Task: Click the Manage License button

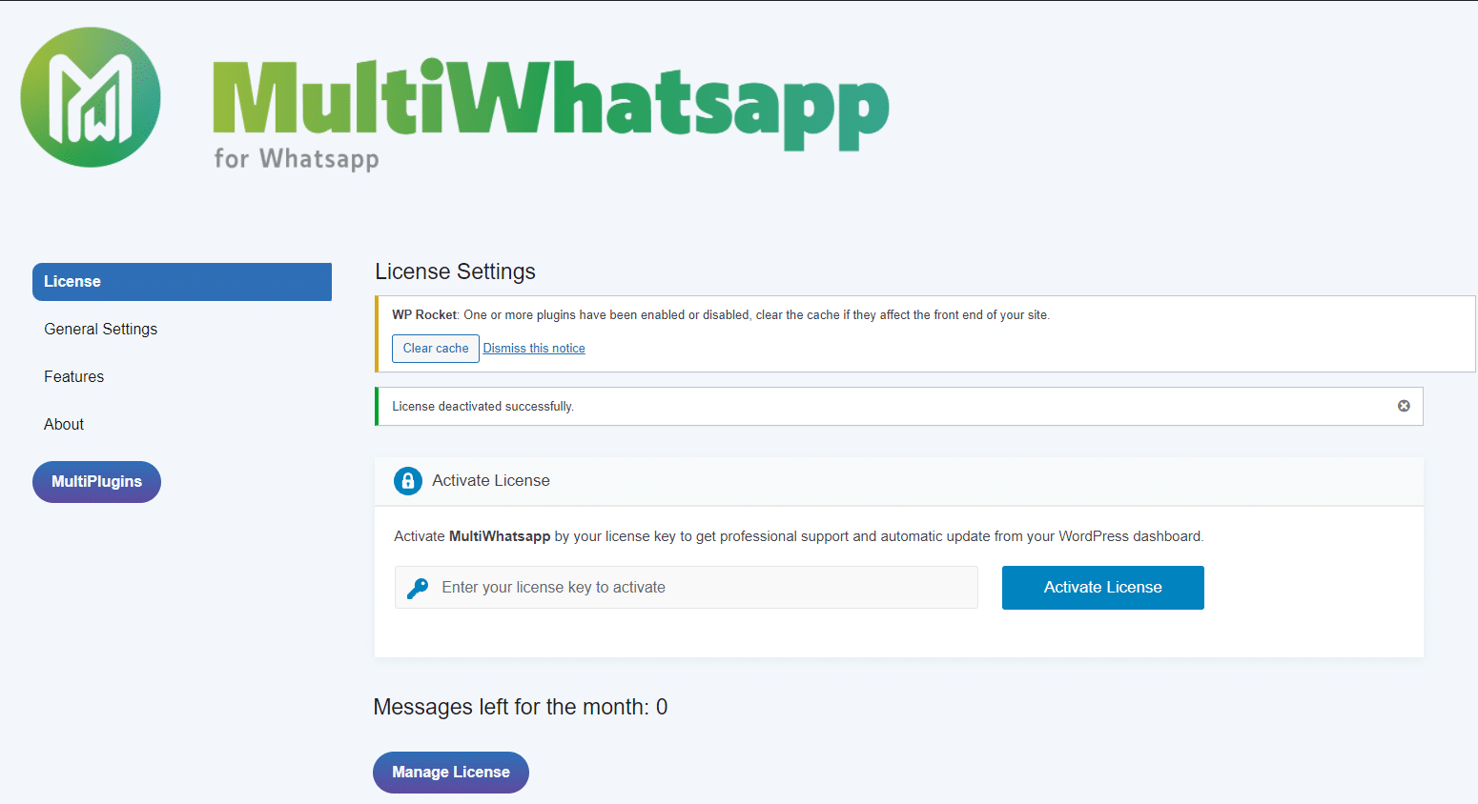Action: click(x=450, y=773)
